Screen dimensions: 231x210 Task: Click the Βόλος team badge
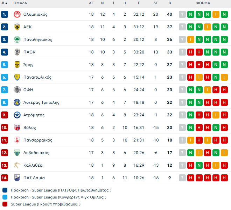coord(17,128)
